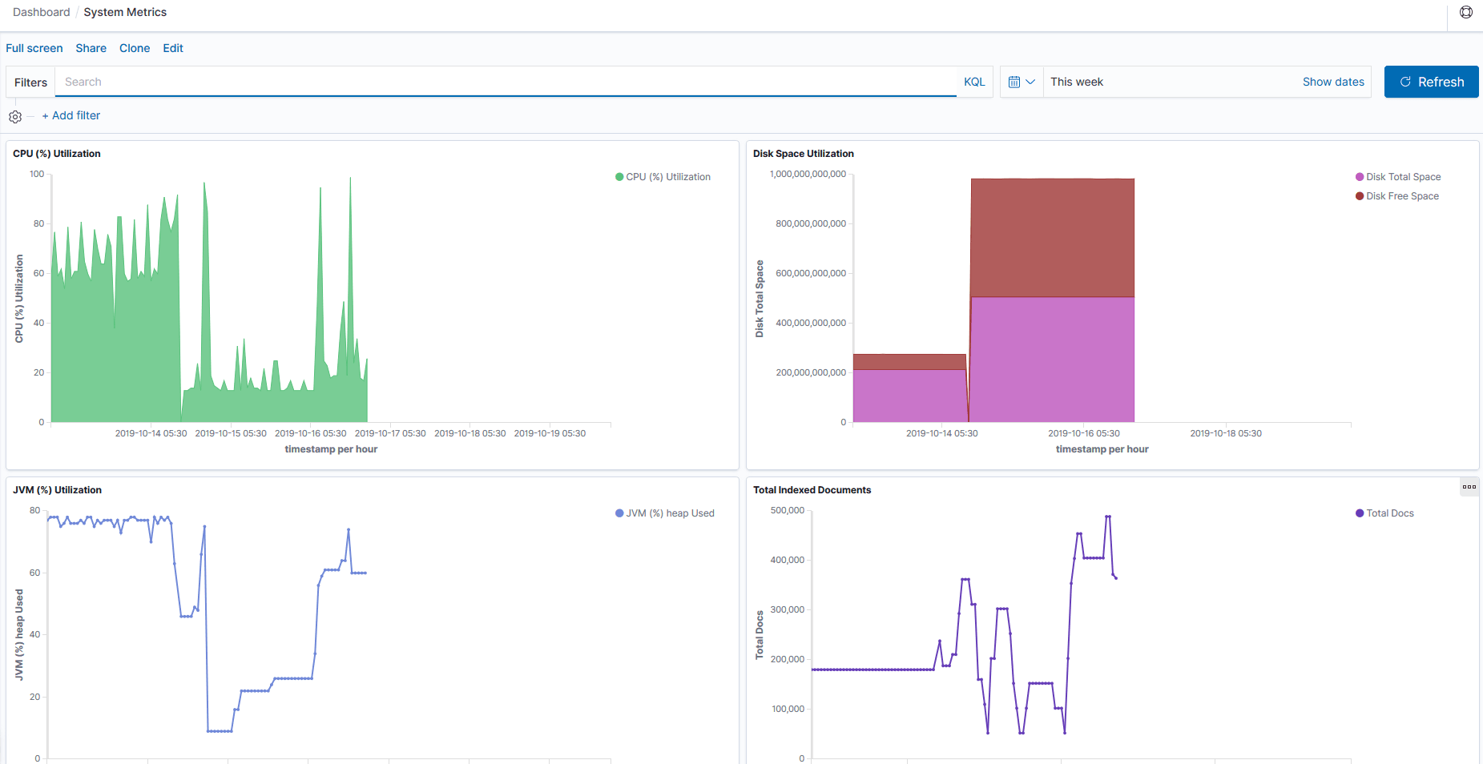Open the Dashboard breadcrumb menu item
1483x764 pixels.
[42, 12]
